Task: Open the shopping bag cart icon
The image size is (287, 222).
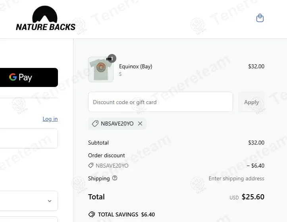Action: click(260, 18)
